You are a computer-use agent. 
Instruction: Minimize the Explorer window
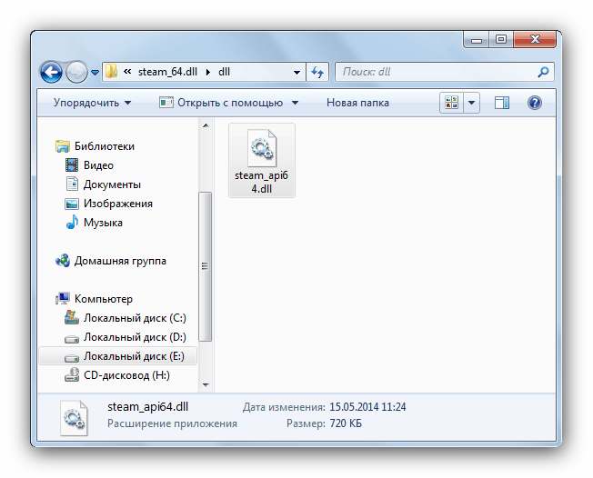[x=477, y=40]
